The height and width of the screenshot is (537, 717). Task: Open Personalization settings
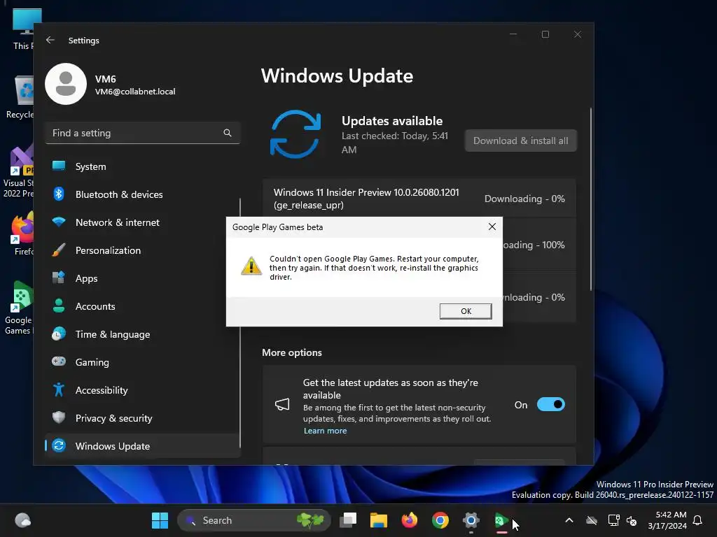click(x=143, y=250)
